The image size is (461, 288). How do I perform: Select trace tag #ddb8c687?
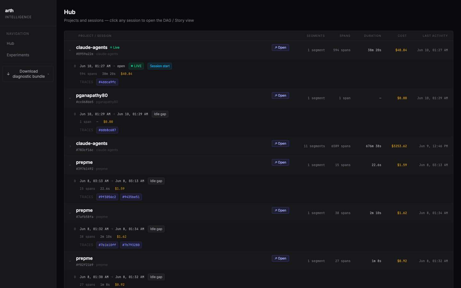[x=107, y=130]
